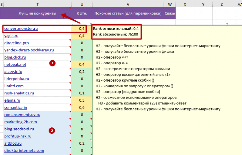Image resolution: width=242 pixels, height=155 pixels.
Task: Click 'H2 - получайте бесплатные уроки и фишки' line
Action: (135, 51)
